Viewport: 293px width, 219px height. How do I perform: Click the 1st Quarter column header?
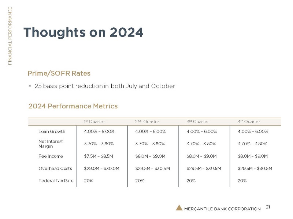point(94,121)
